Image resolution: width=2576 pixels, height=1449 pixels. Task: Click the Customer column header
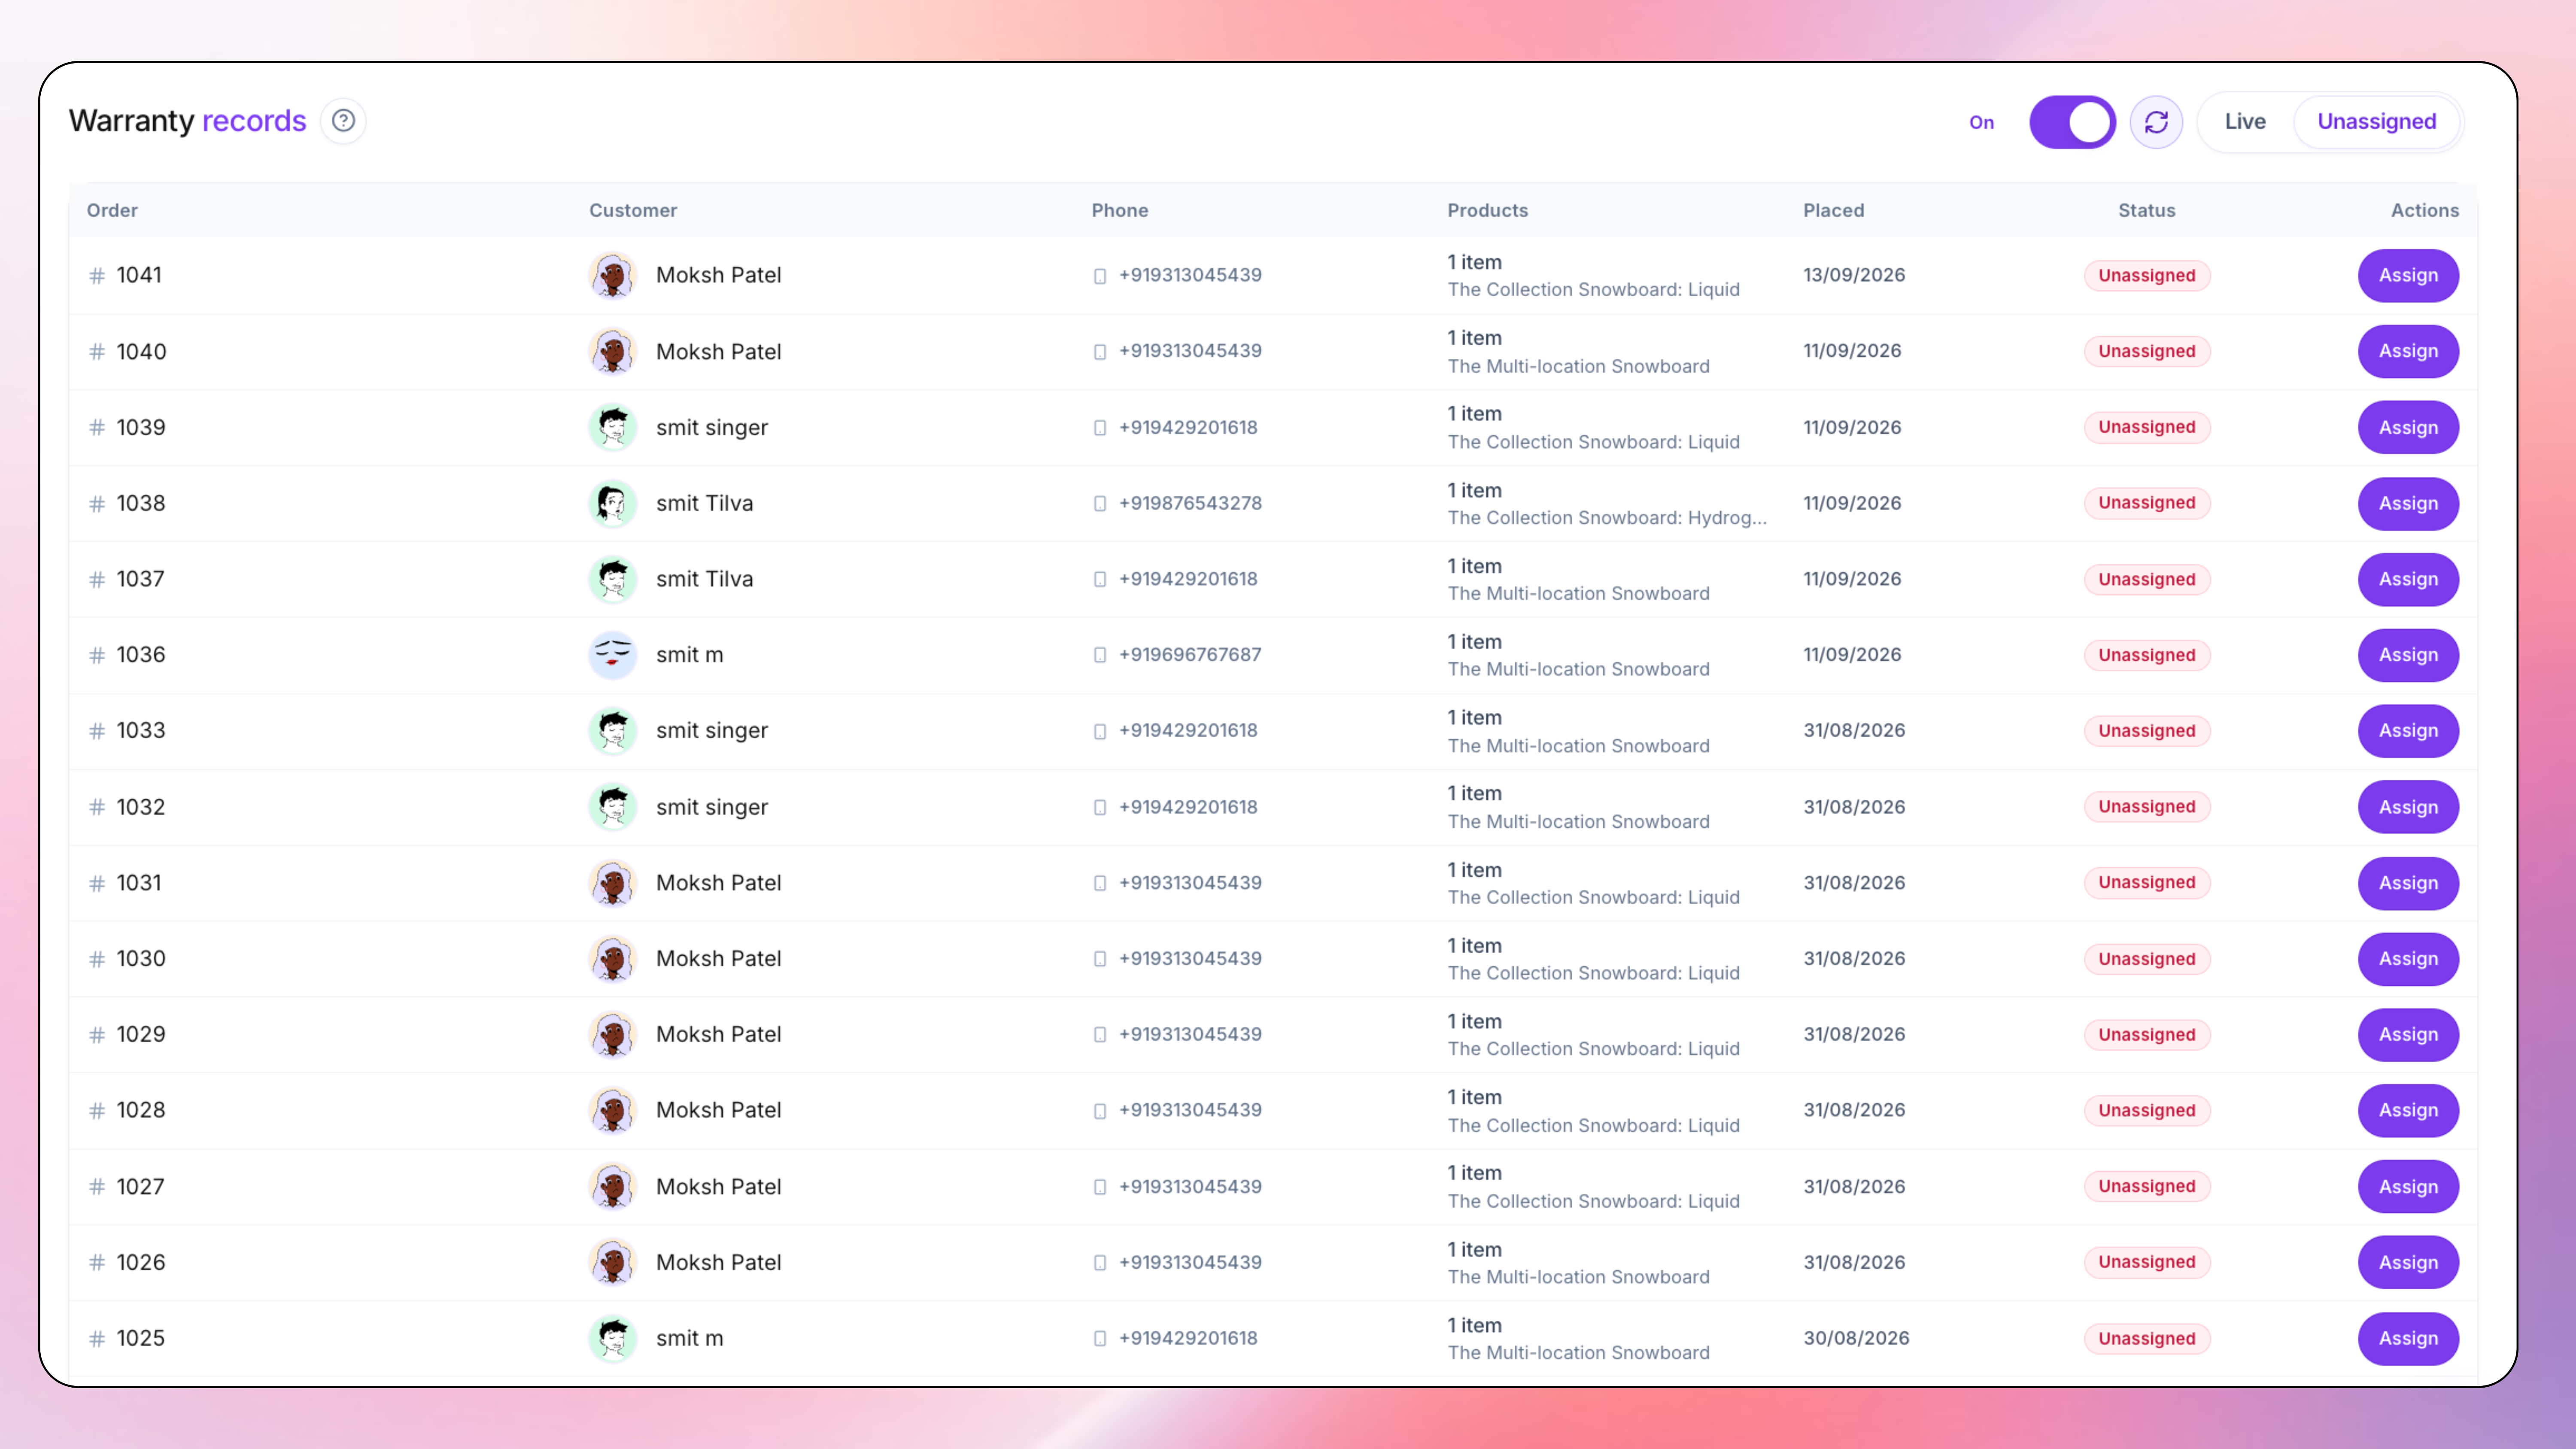633,210
